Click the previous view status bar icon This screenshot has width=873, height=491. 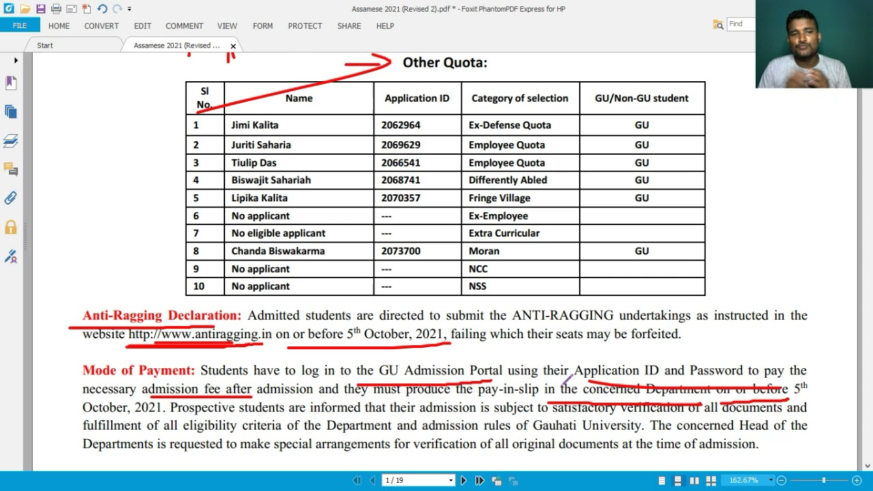pyautogui.click(x=497, y=481)
